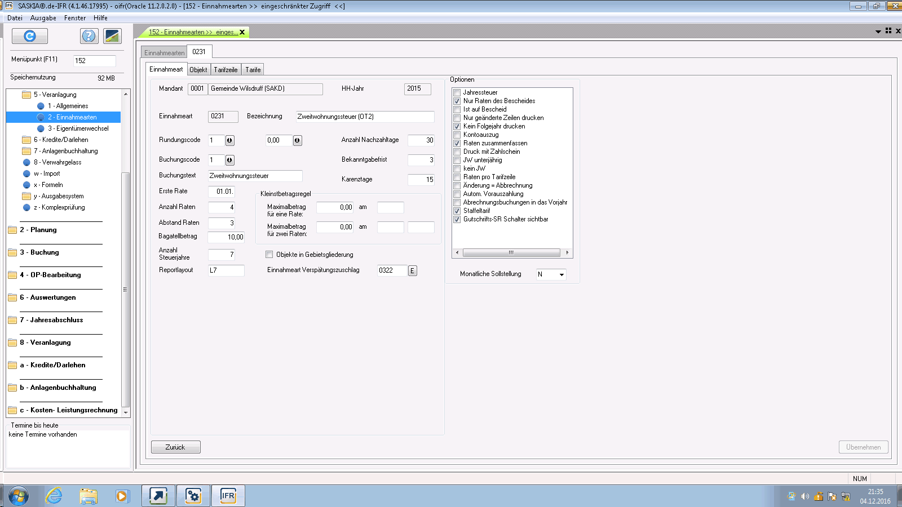
Task: Uncheck the Staffeltarif option
Action: coord(457,211)
